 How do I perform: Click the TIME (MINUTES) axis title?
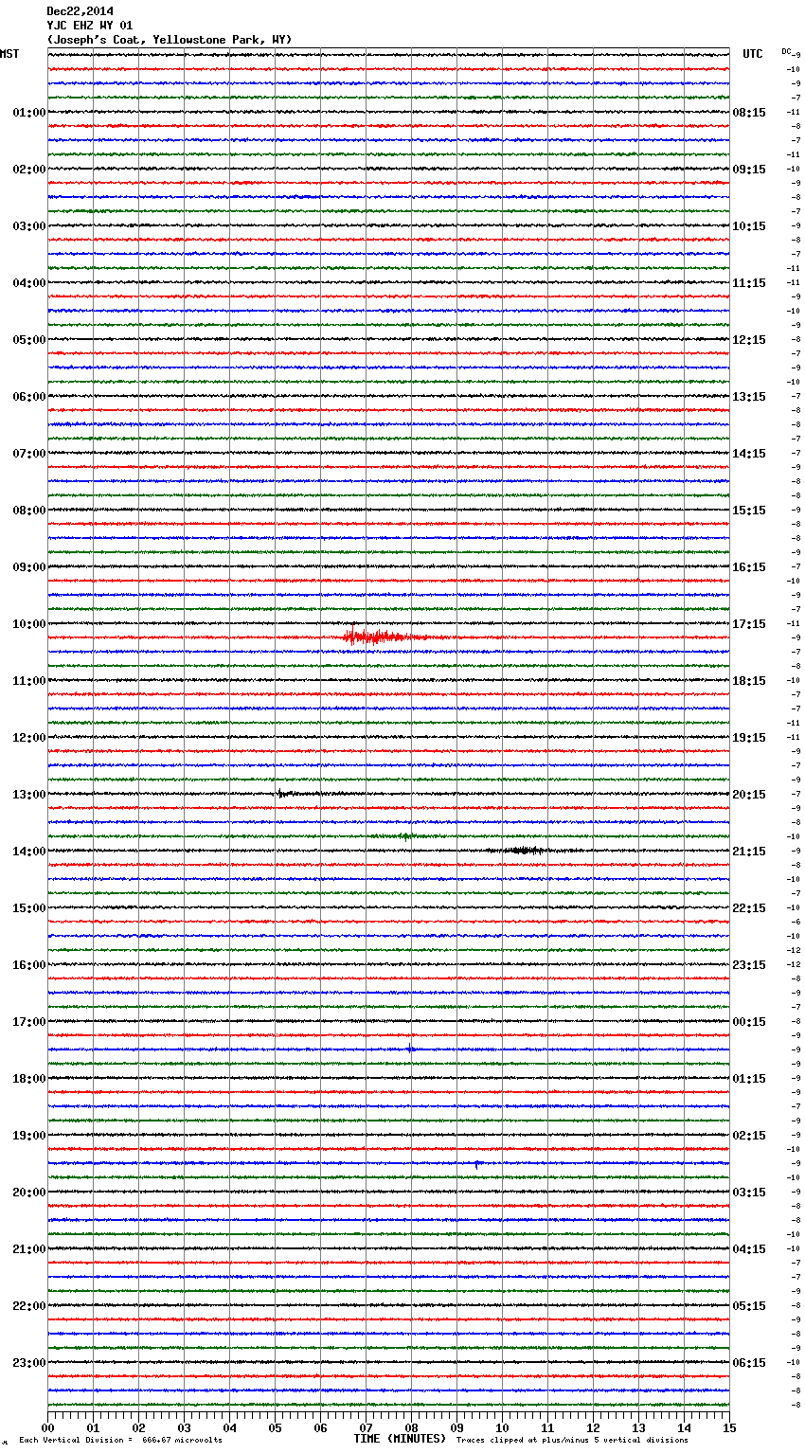pos(400,1439)
